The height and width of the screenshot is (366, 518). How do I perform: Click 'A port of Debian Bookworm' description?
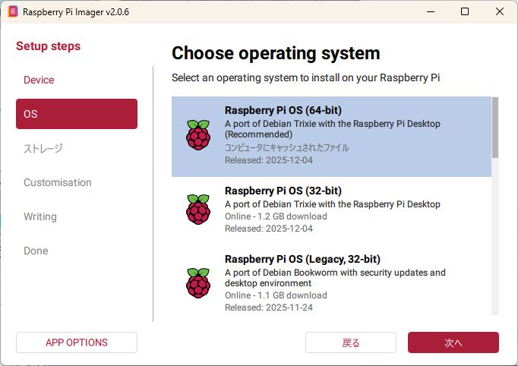[x=335, y=278]
